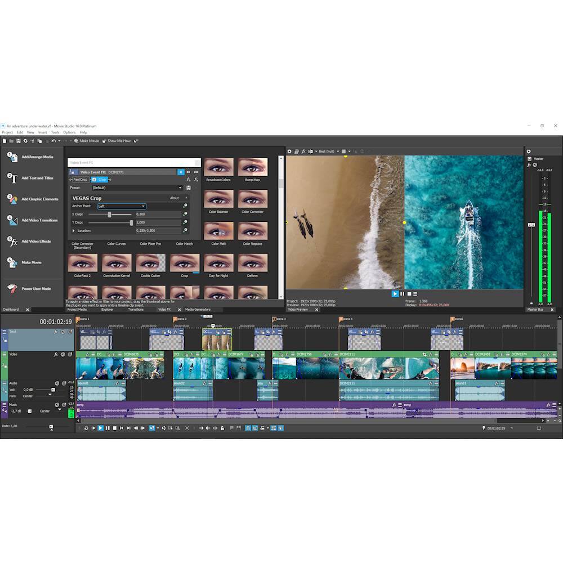
Task: Click the Power User Mode gauge icon
Action: click(12, 289)
